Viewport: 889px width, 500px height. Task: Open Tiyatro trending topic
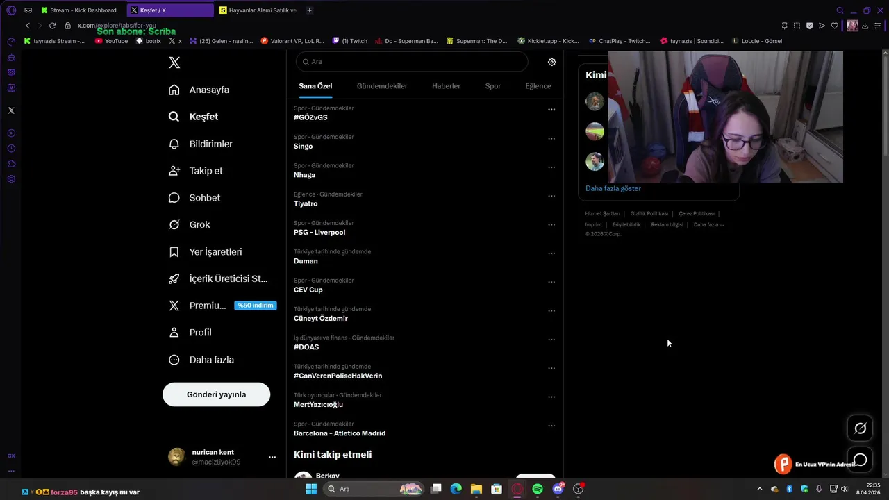(x=306, y=204)
